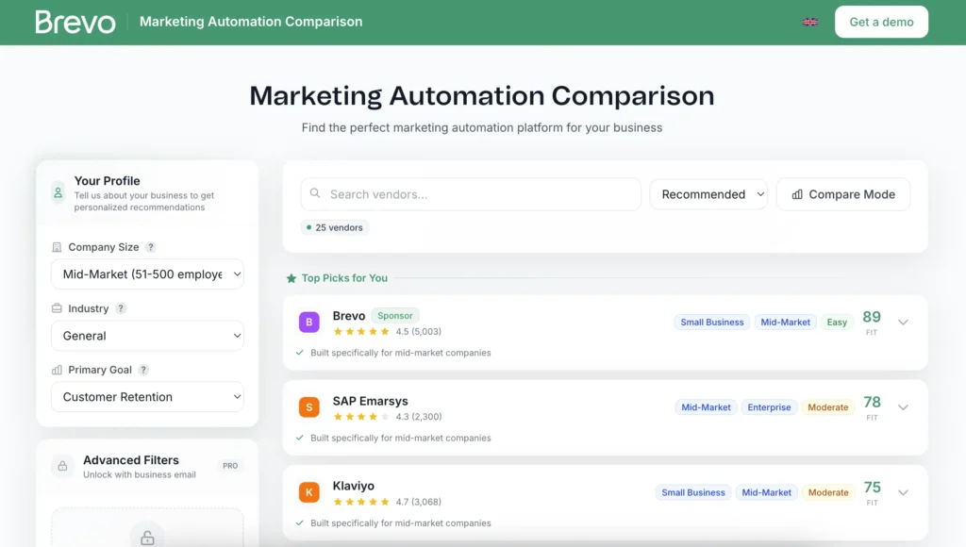The height and width of the screenshot is (547, 966).
Task: Click the search magnifier icon
Action: click(x=314, y=193)
